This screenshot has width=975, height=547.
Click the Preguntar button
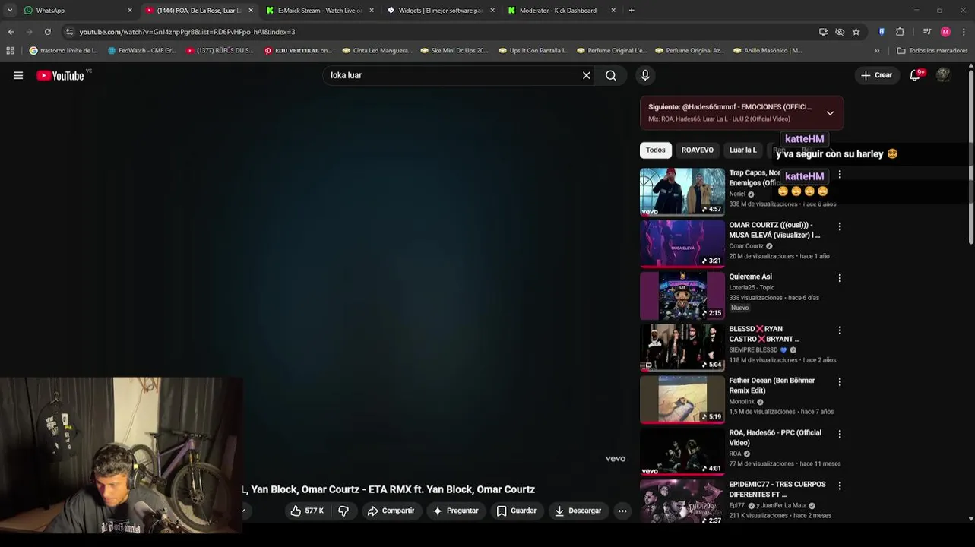click(x=455, y=511)
